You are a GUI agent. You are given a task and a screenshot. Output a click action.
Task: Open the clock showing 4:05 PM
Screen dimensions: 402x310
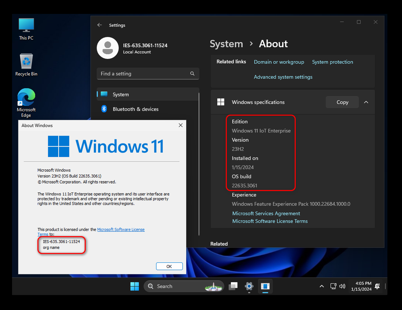point(361,286)
